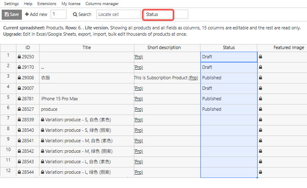Click the Featured Image lock icon in row 6
Viewport: 307px width, 188px height.
click(x=260, y=109)
